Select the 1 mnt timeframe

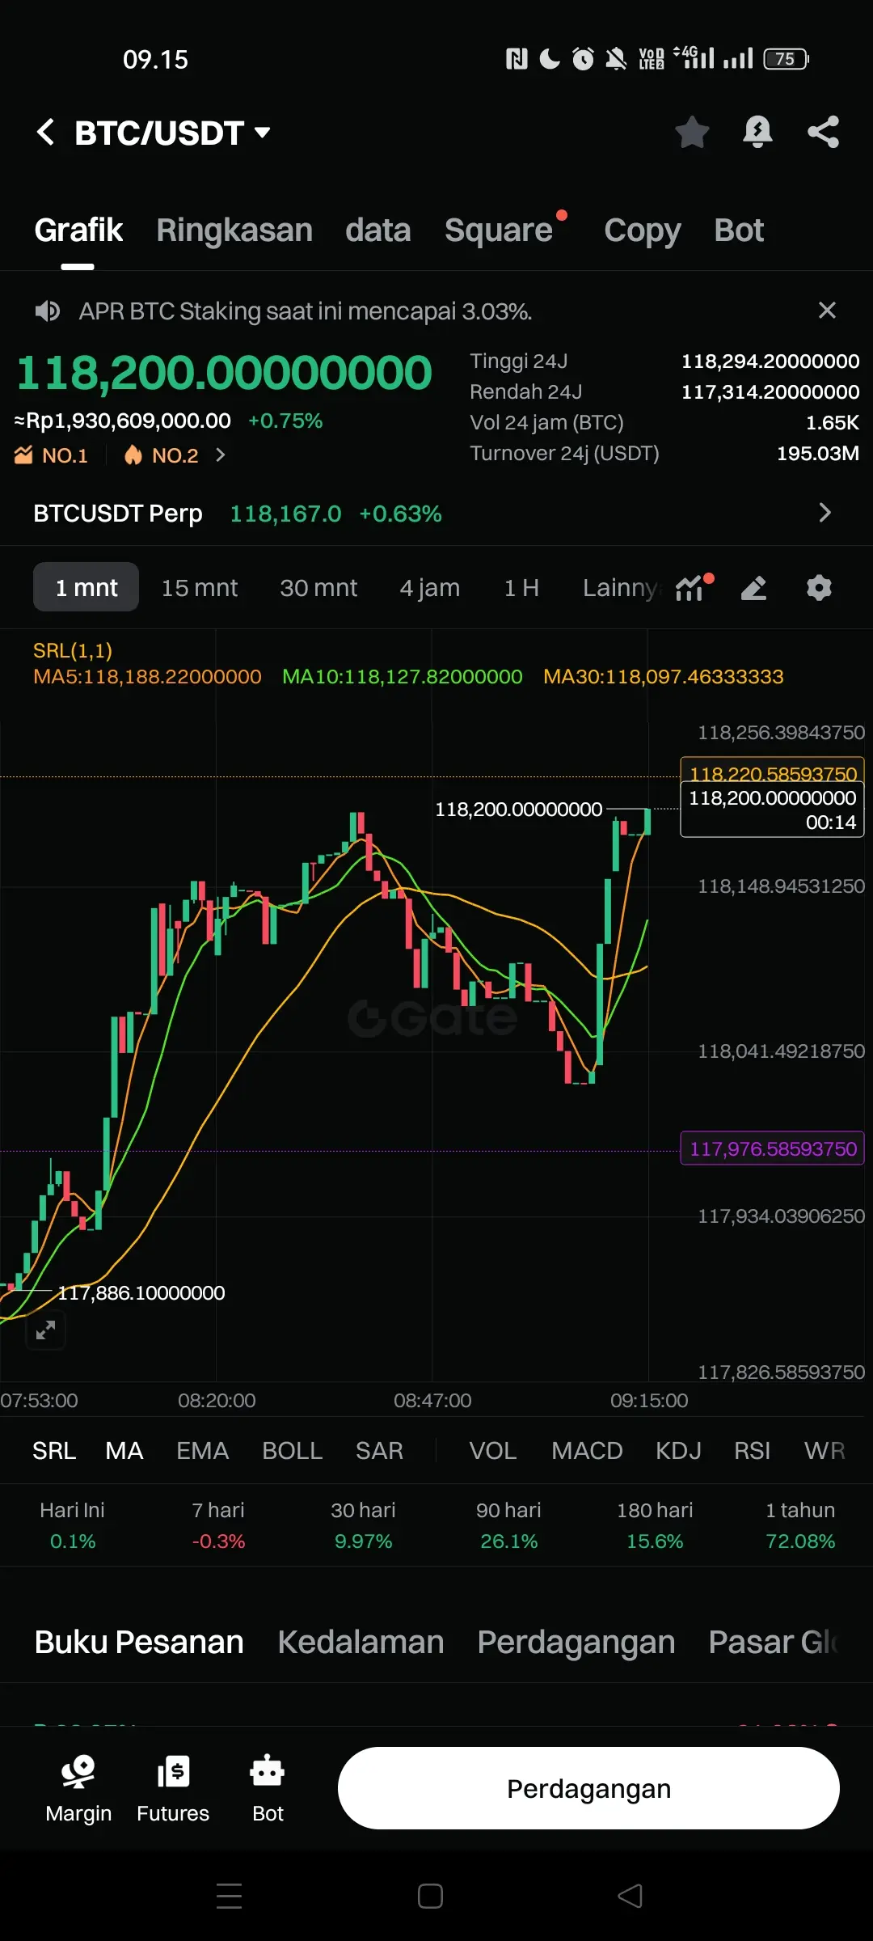coord(86,587)
